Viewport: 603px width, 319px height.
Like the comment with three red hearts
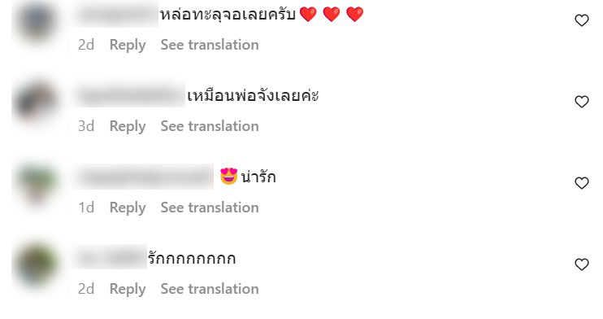[582, 20]
